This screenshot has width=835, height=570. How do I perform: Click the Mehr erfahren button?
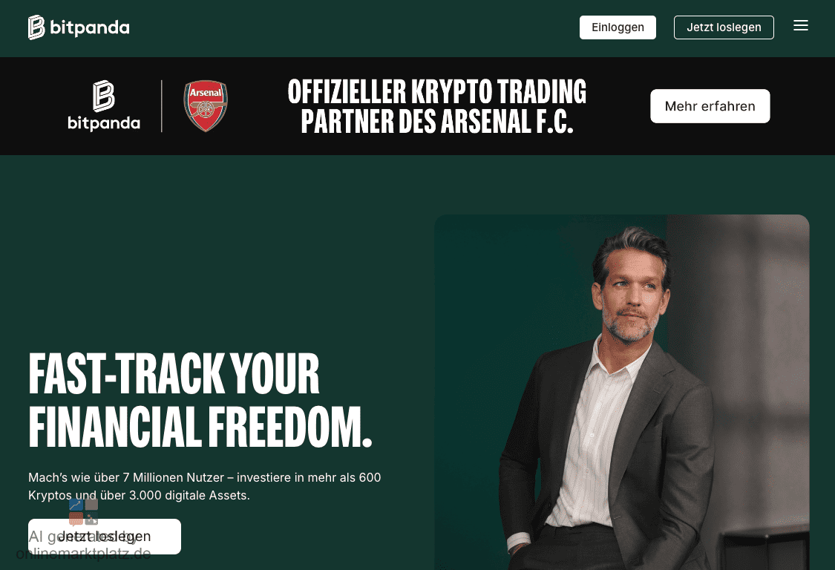[x=710, y=106]
